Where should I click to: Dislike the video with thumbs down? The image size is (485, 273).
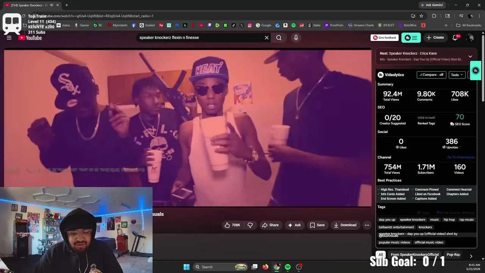250,225
